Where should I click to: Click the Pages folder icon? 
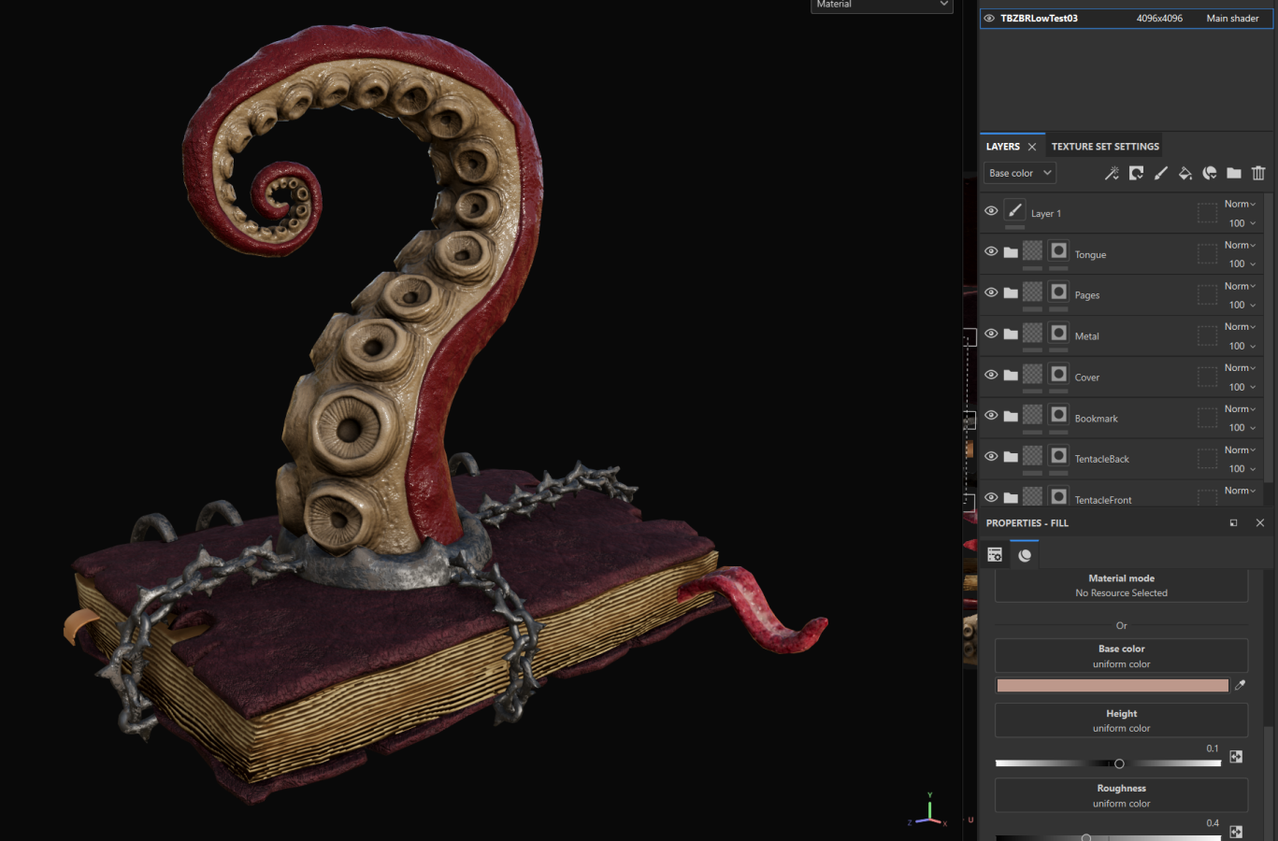[1011, 293]
